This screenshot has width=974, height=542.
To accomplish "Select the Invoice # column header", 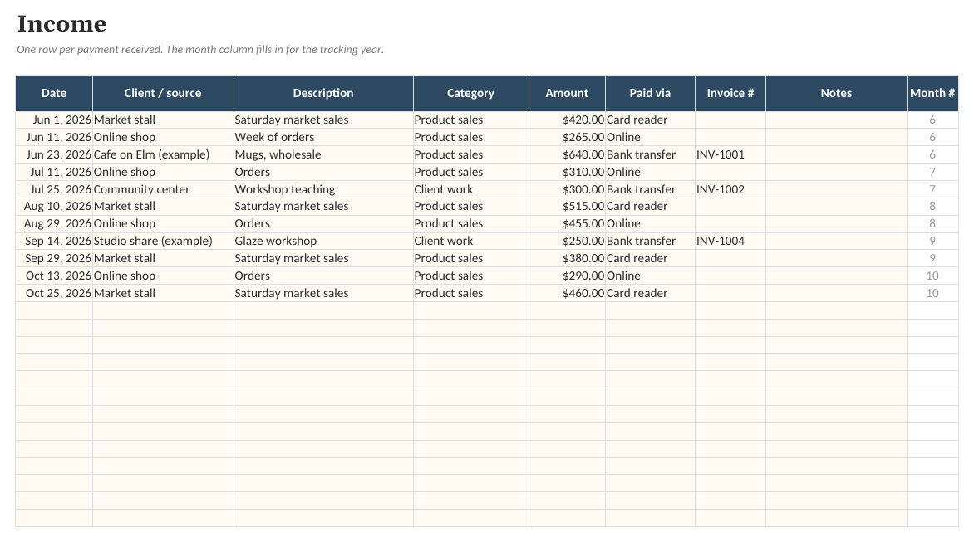I will point(730,93).
